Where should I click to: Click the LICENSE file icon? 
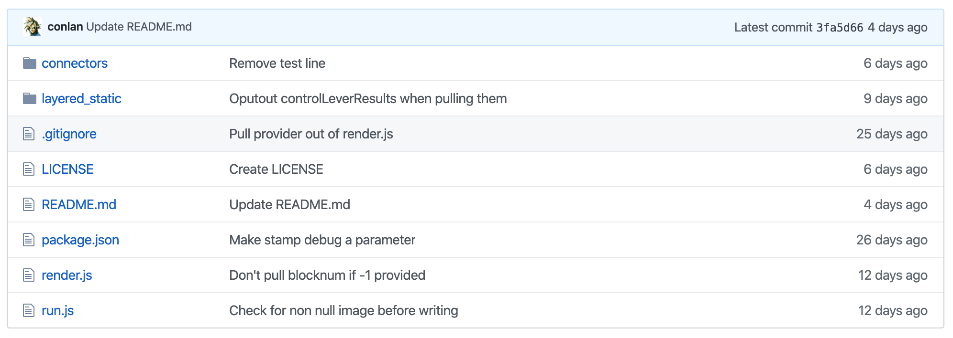29,169
